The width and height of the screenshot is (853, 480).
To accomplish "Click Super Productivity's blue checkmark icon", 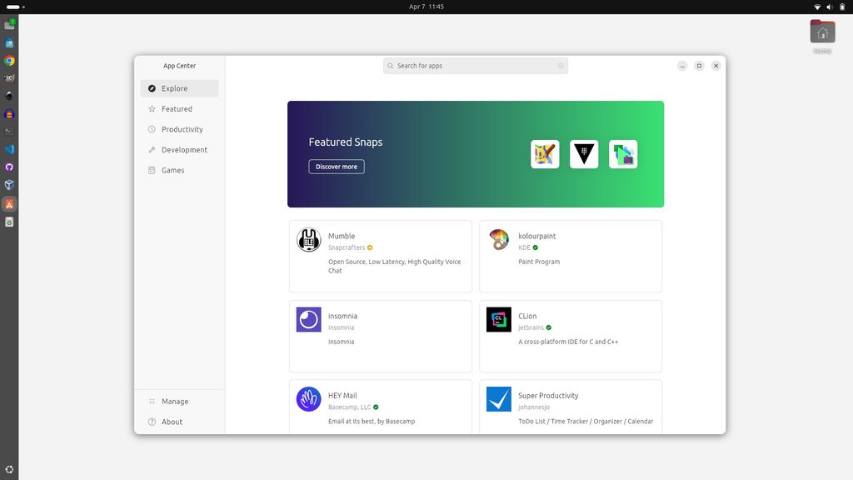I will point(497,400).
